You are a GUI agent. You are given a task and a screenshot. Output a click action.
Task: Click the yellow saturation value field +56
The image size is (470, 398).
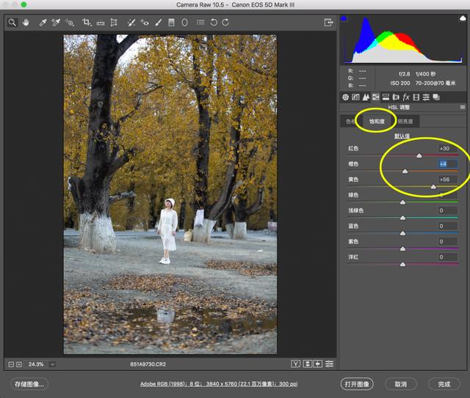coord(447,180)
